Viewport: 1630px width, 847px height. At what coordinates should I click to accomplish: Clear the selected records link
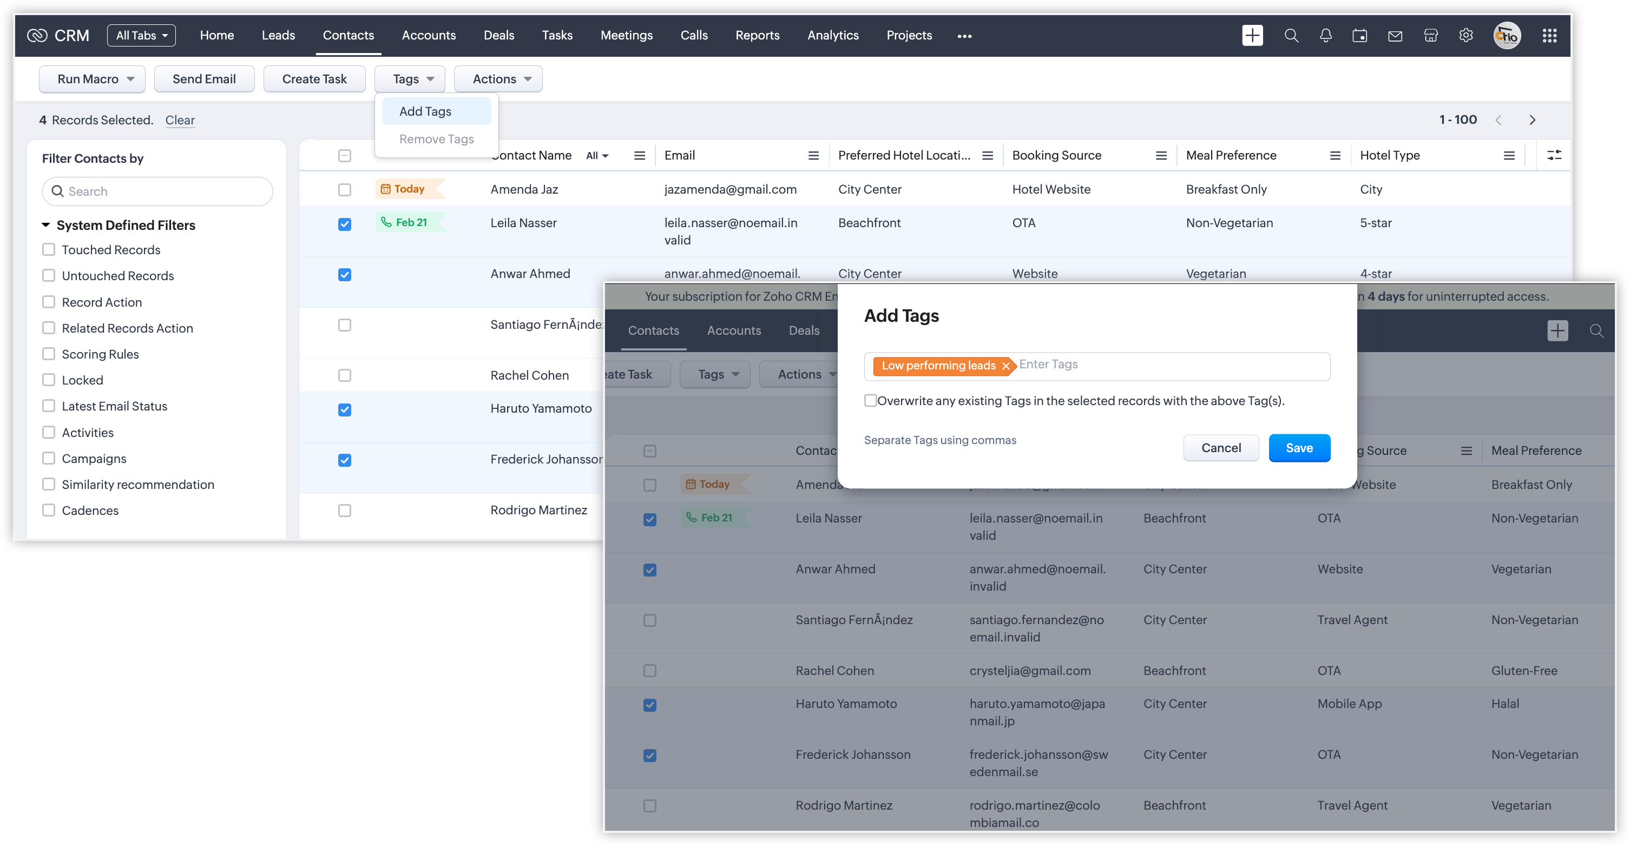coord(180,120)
